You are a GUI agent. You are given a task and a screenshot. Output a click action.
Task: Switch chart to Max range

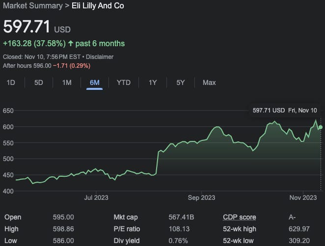209,82
